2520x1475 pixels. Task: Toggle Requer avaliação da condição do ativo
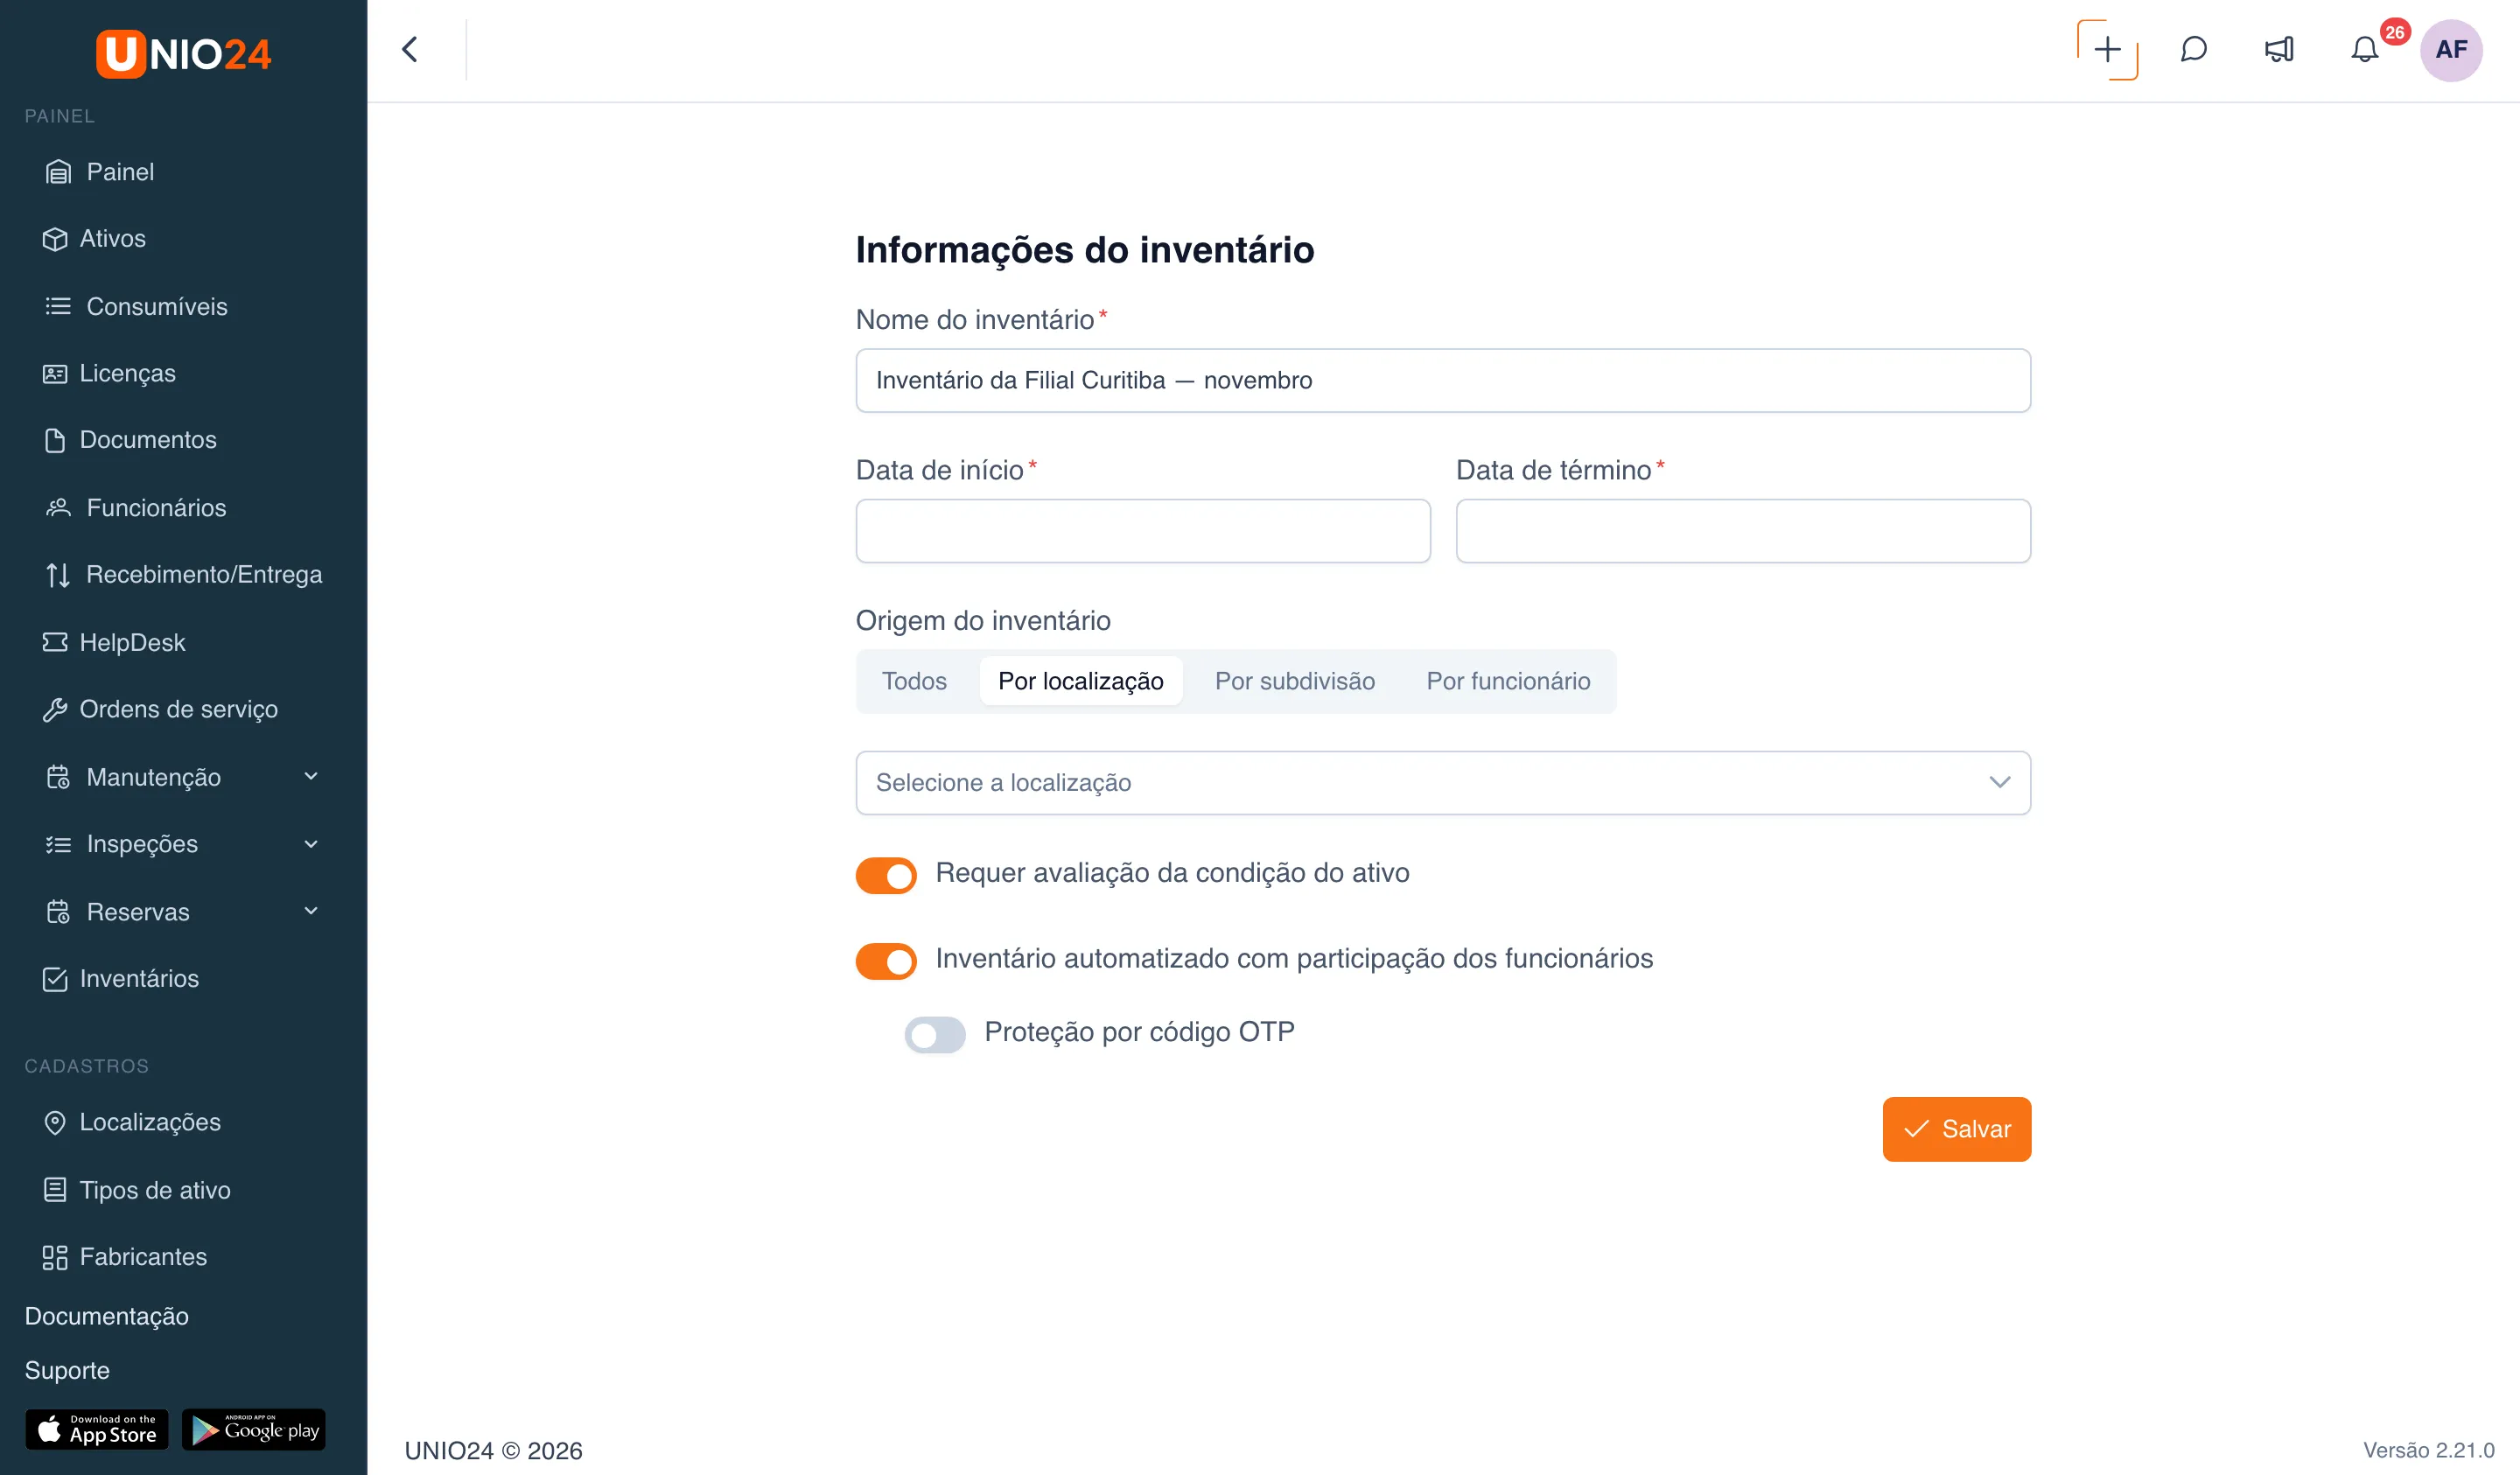(886, 876)
